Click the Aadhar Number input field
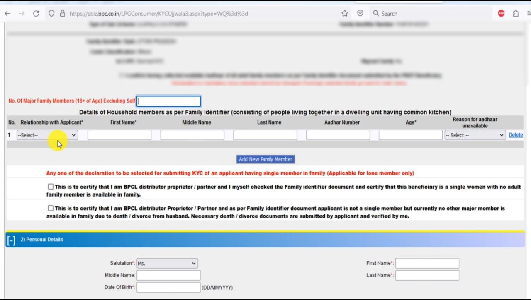Image resolution: width=531 pixels, height=300 pixels. pyautogui.click(x=338, y=135)
